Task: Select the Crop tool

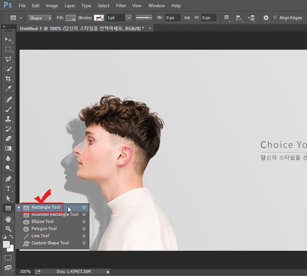Action: 8,79
